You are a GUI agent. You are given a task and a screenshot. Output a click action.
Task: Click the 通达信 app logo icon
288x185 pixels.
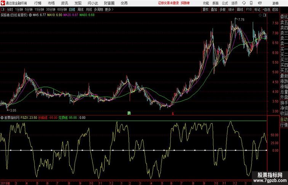coord(3,3)
